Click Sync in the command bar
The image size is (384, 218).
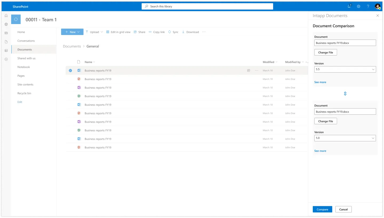coord(173,32)
